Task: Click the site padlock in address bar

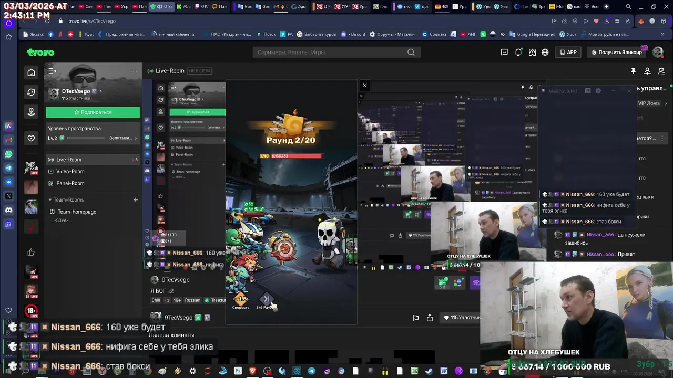Action: pyautogui.click(x=60, y=21)
